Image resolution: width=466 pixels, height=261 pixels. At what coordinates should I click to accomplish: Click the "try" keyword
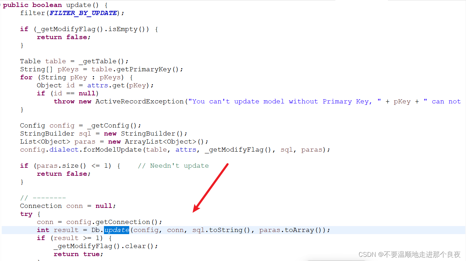(x=26, y=213)
